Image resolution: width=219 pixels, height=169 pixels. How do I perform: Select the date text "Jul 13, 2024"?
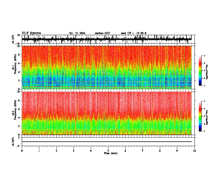click(x=77, y=33)
